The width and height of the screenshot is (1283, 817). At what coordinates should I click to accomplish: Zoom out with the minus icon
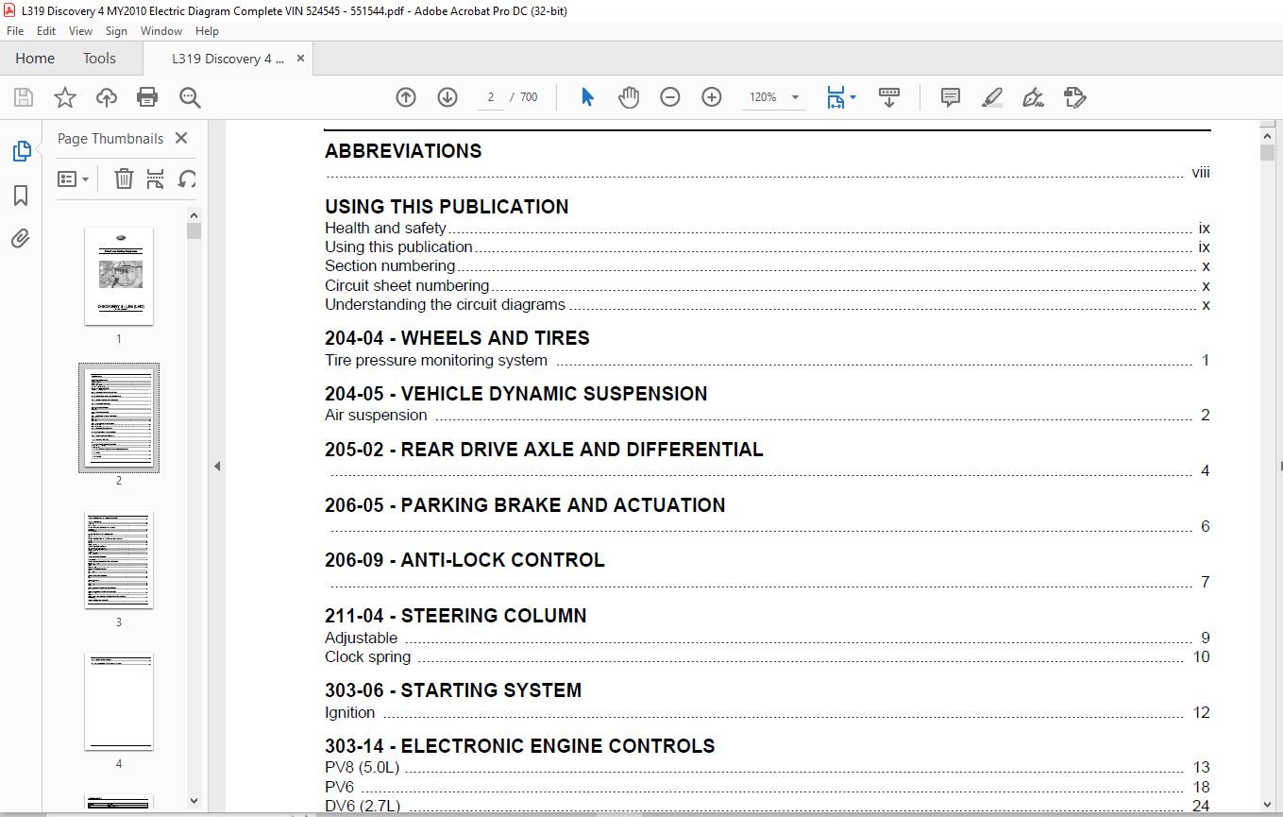click(x=670, y=97)
